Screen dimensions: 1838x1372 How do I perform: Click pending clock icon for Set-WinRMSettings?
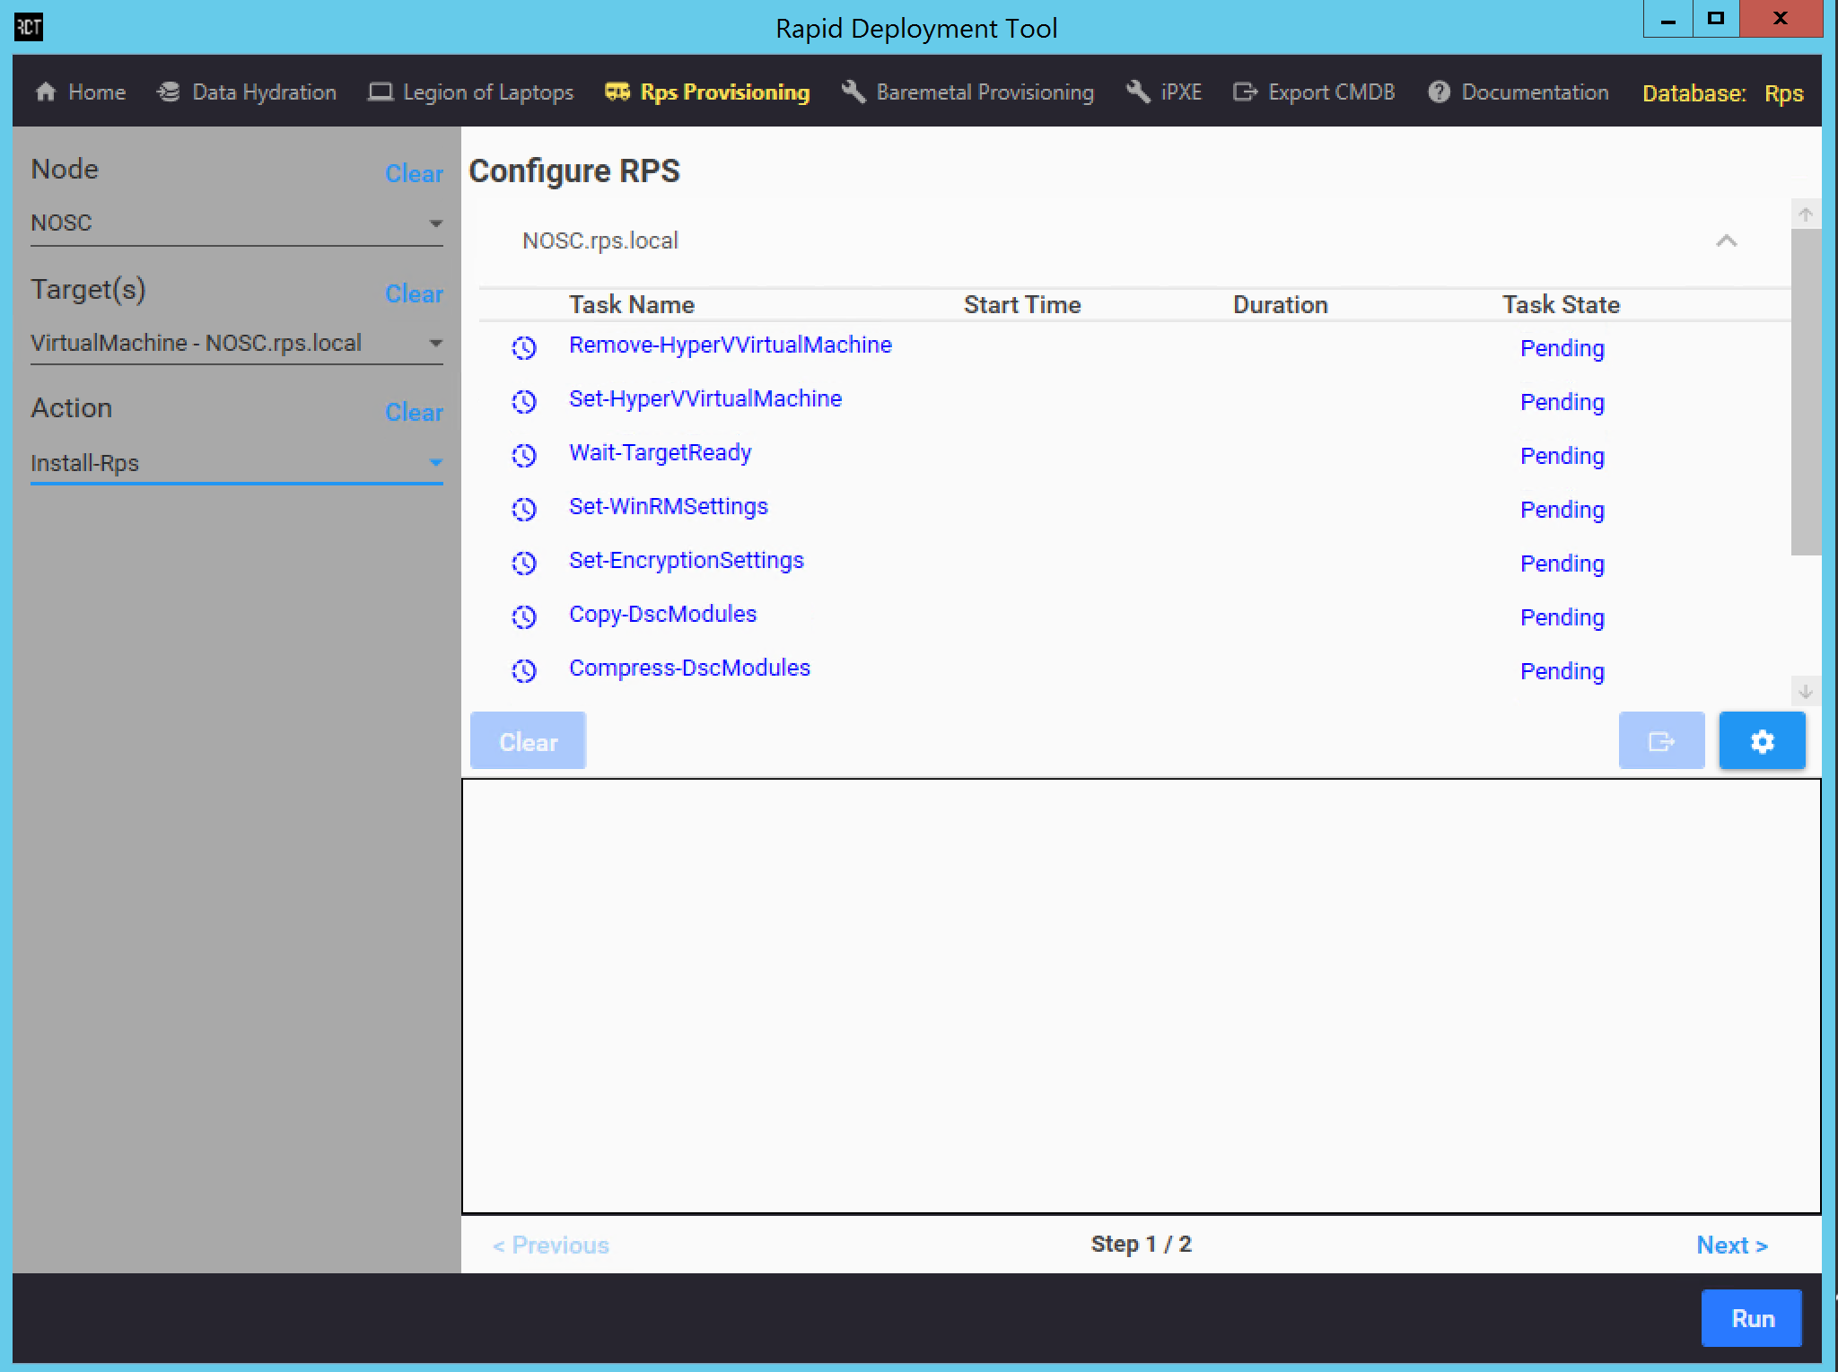pos(524,510)
